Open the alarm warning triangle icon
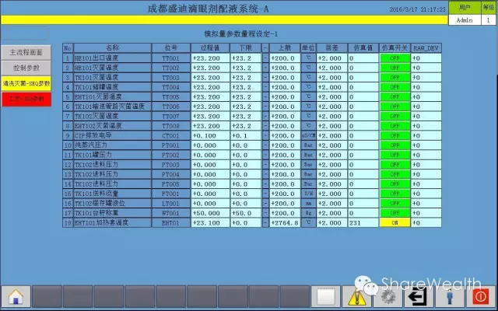Viewport: 498px width, 311px height. tap(357, 296)
